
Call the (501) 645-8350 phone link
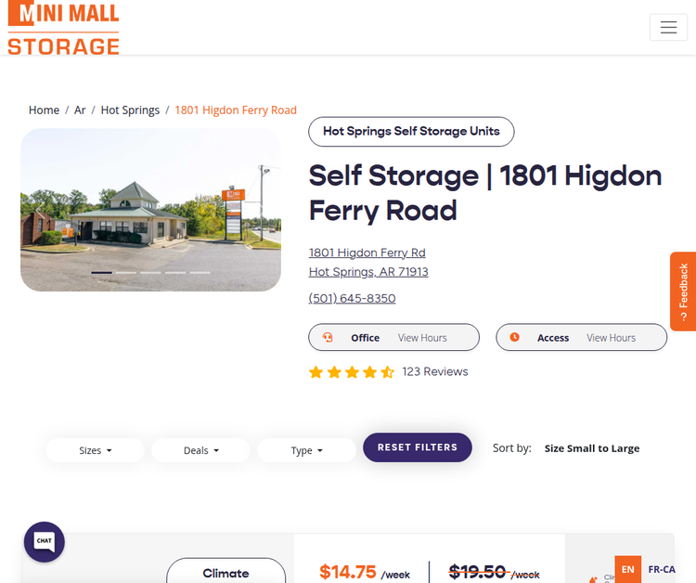tap(352, 298)
